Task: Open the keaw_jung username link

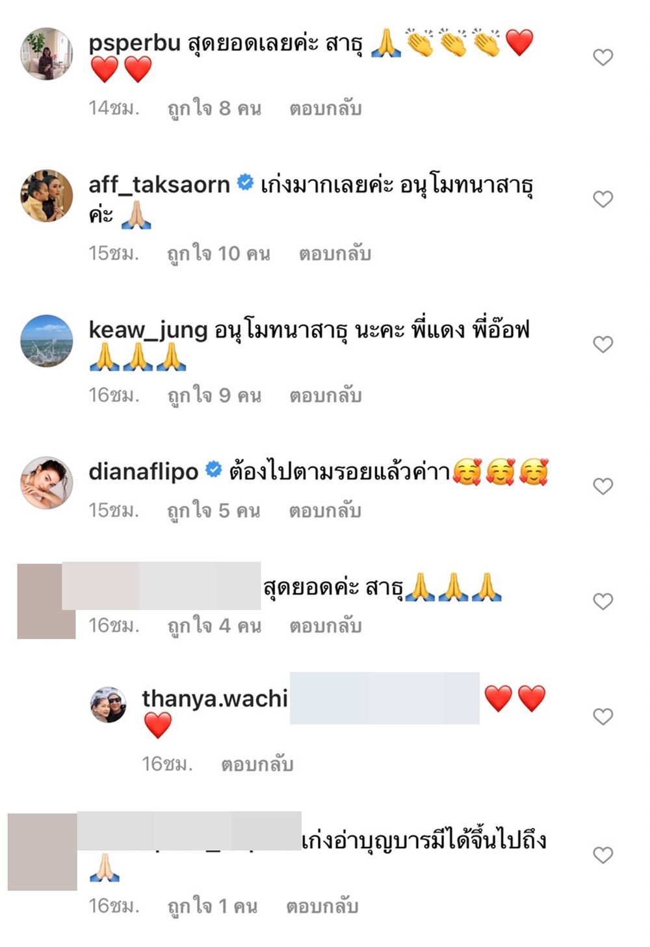Action: [148, 330]
